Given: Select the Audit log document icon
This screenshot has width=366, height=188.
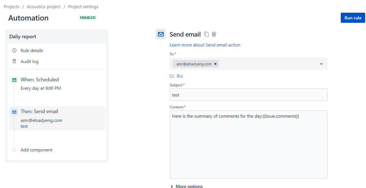Looking at the screenshot, I should coord(14,61).
